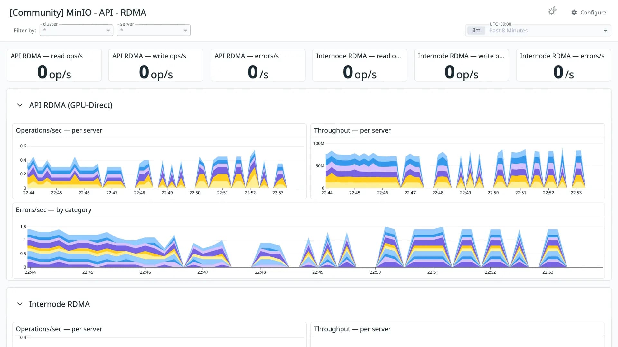Image resolution: width=618 pixels, height=347 pixels.
Task: Click the Configure gear icon
Action: point(574,13)
